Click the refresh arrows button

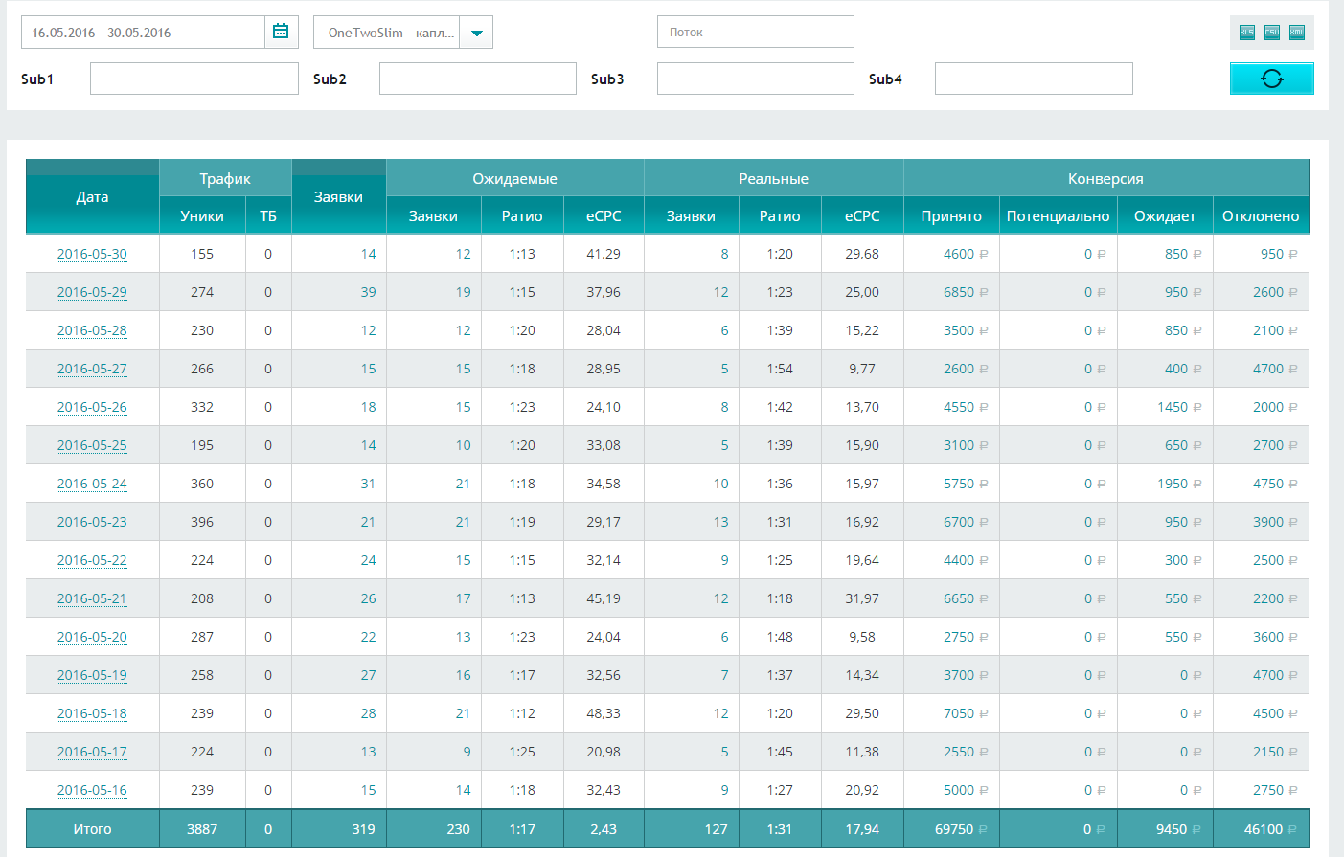(x=1271, y=79)
